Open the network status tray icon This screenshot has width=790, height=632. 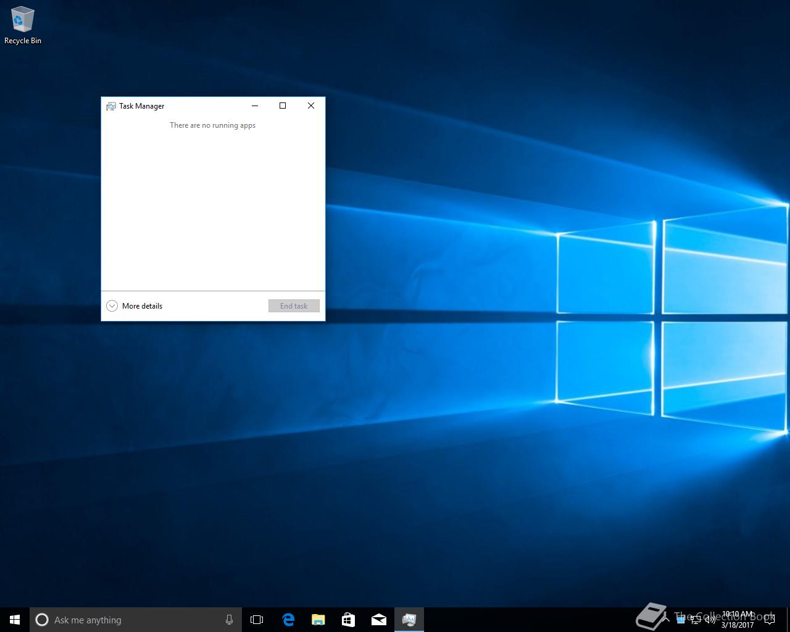coord(696,620)
